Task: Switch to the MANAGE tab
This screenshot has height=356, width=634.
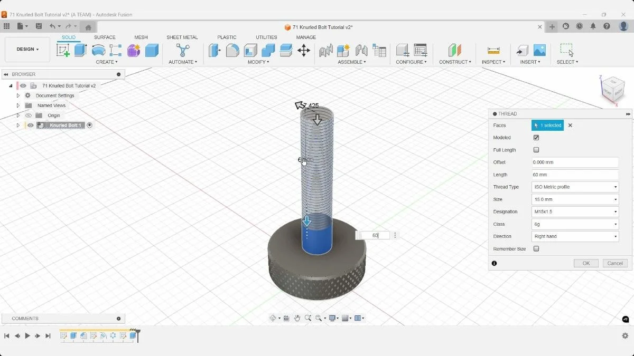Action: (x=306, y=37)
